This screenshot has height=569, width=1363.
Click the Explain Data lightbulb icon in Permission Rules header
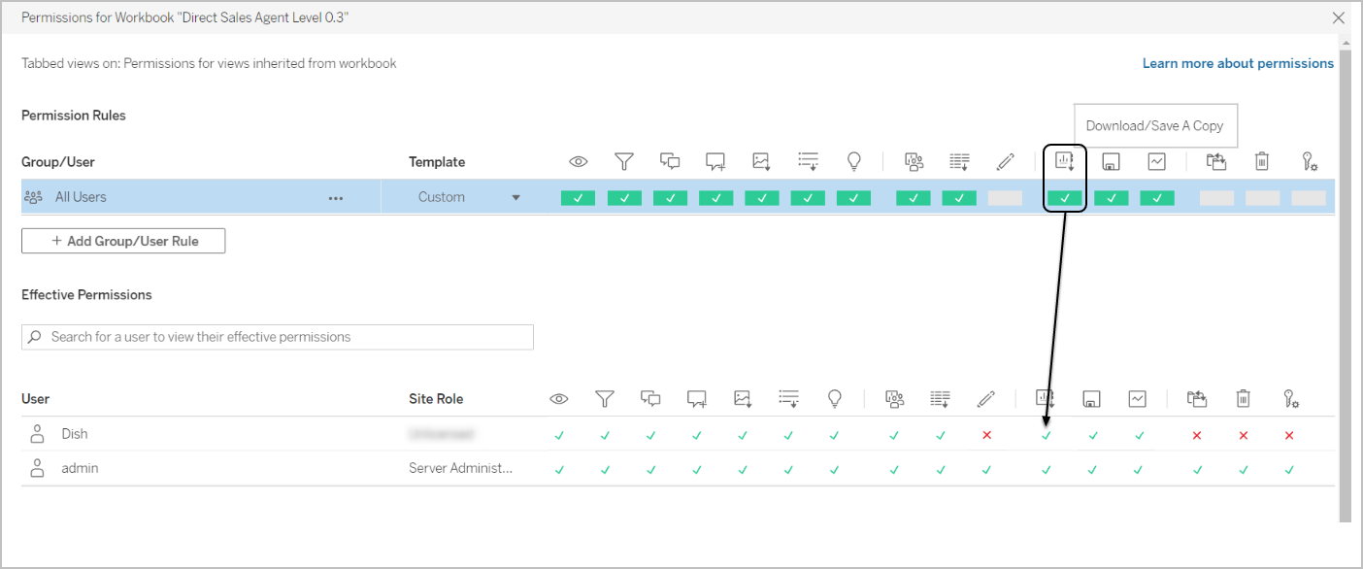tap(854, 162)
